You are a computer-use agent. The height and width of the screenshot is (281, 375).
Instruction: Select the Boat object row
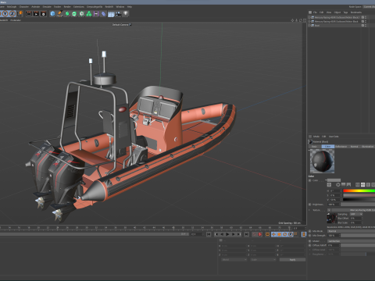(x=317, y=26)
